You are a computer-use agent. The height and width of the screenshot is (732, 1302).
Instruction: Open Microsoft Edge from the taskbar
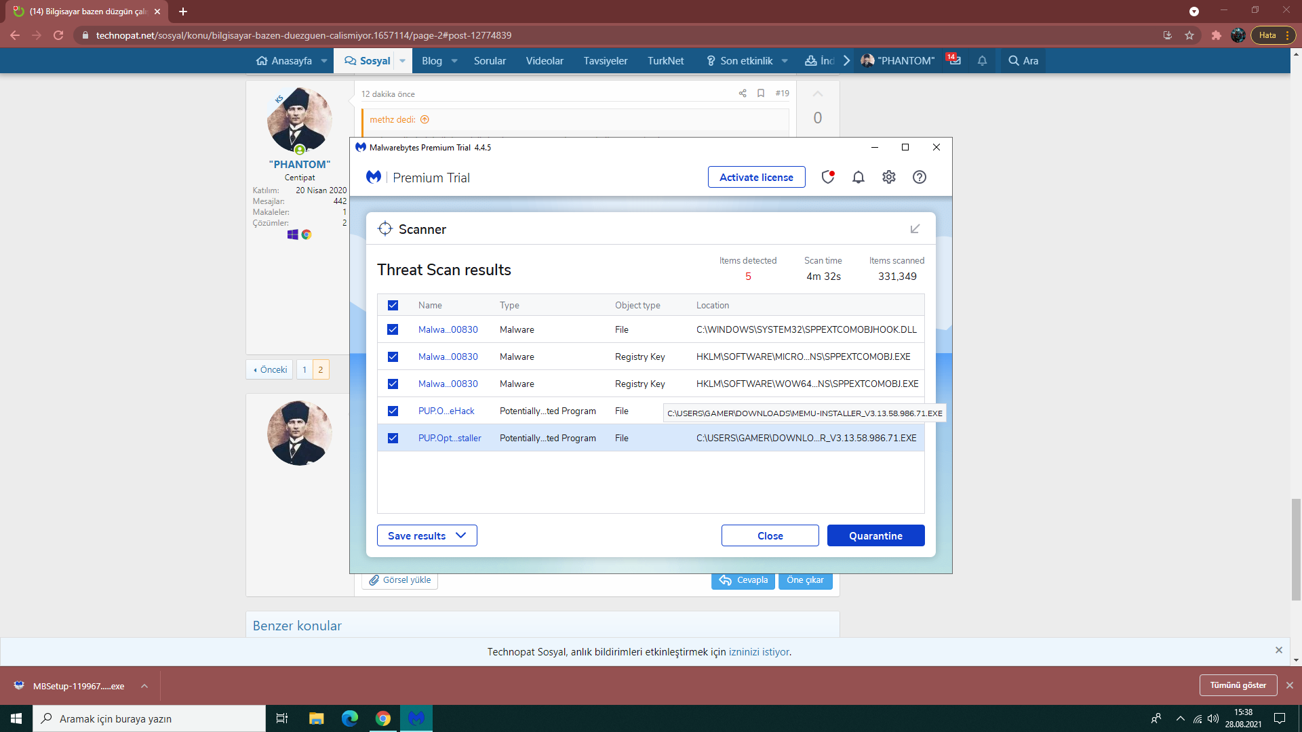click(350, 718)
